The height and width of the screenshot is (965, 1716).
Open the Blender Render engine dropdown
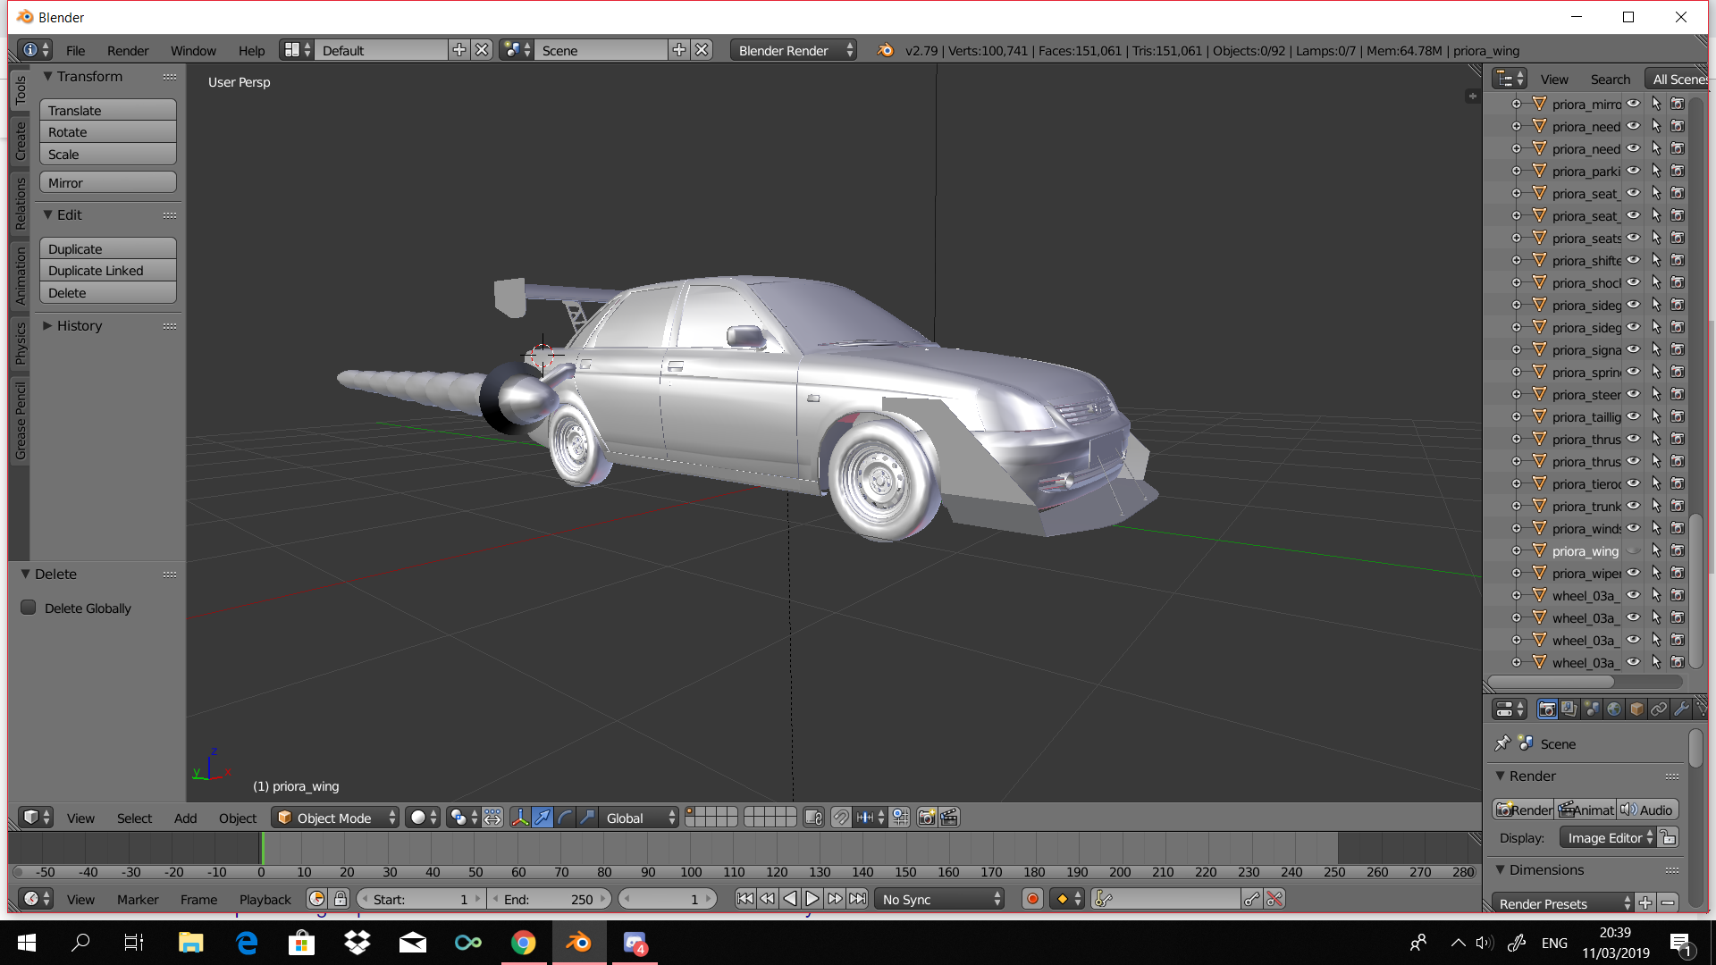[x=794, y=50]
